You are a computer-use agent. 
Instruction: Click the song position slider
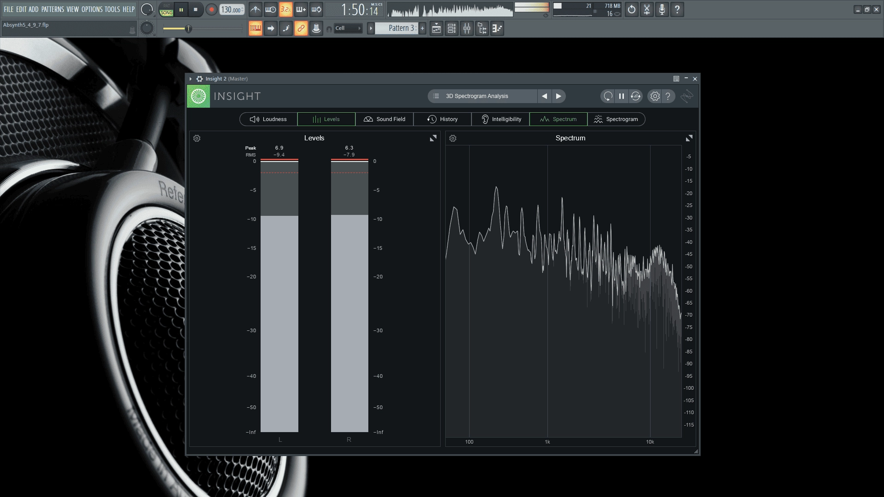203,29
